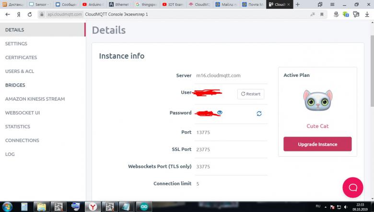The height and width of the screenshot is (212, 374).
Task: Focus the address bar on api.cloudmqtt.com
Action: tap(64, 14)
